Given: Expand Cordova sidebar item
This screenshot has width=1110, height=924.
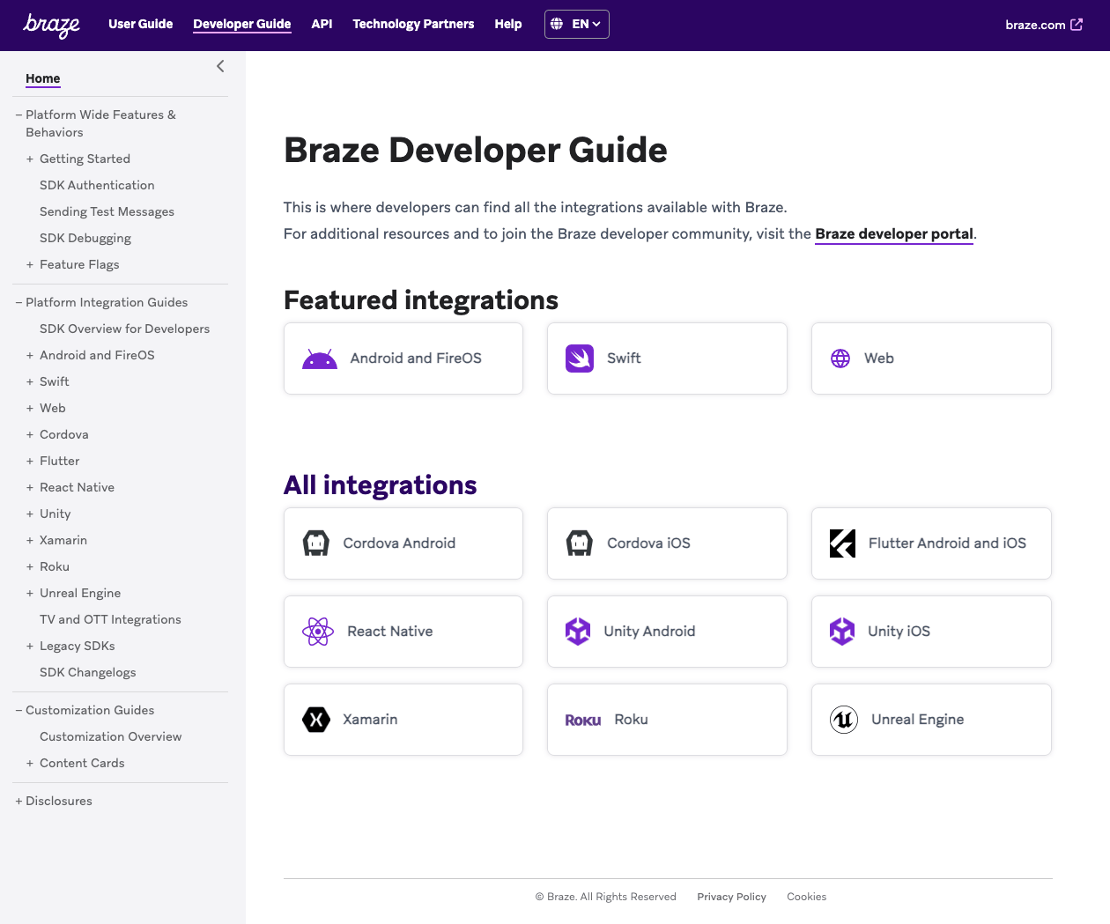Looking at the screenshot, I should (x=30, y=434).
